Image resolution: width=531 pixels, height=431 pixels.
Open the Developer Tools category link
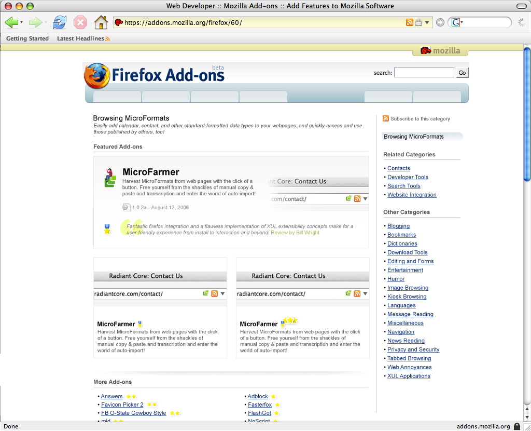(408, 177)
